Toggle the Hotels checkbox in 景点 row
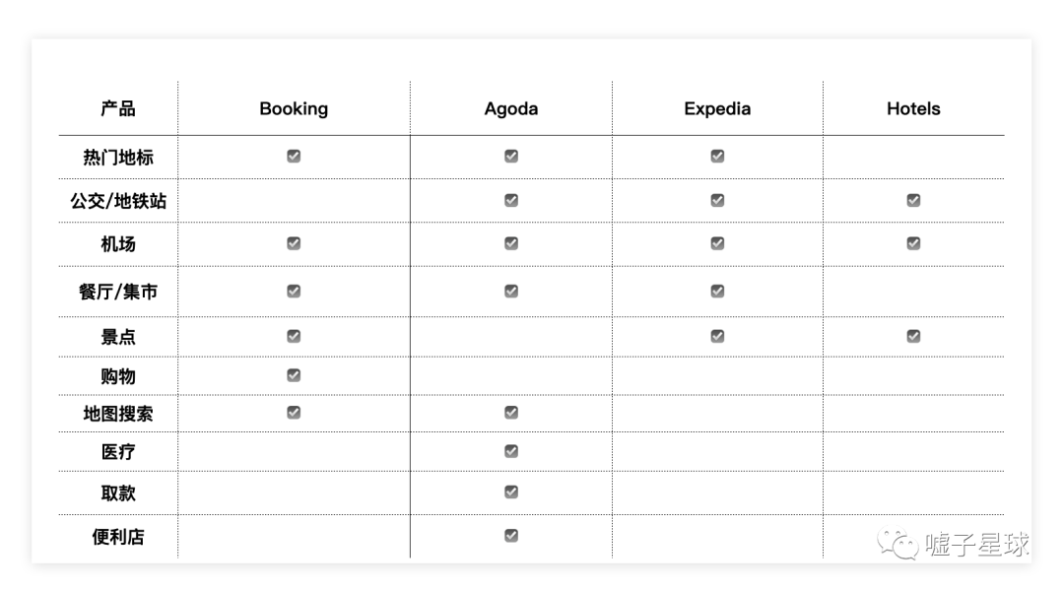 pos(913,336)
